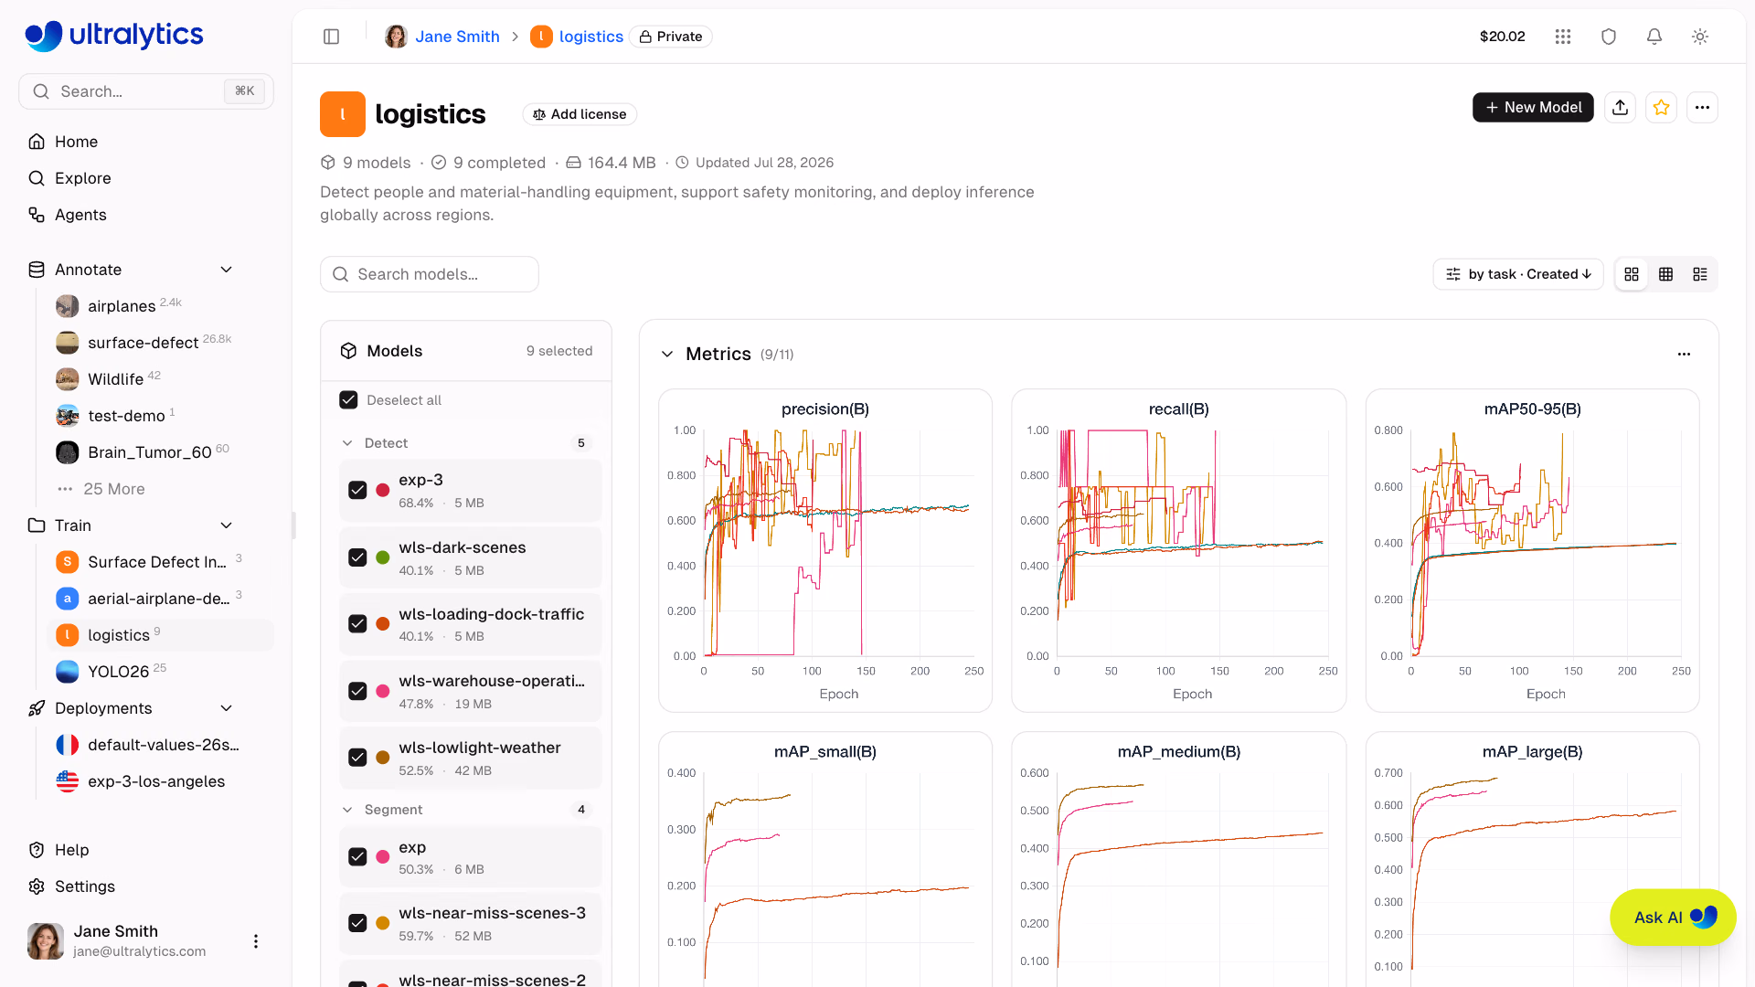The height and width of the screenshot is (987, 1755).
Task: Open Metrics panel three-dot menu
Action: coord(1684,354)
